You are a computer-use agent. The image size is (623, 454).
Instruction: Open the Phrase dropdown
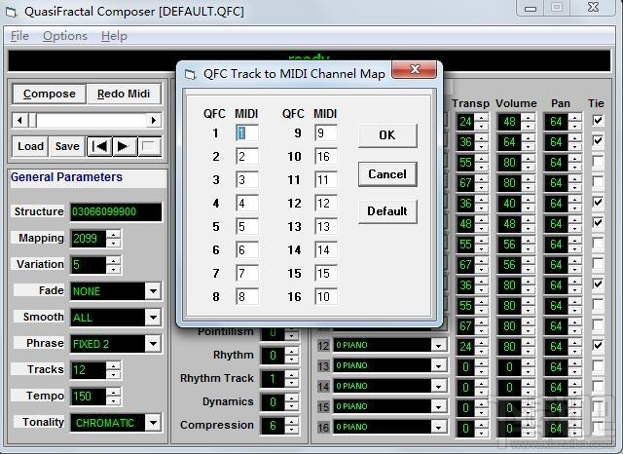[x=153, y=344]
